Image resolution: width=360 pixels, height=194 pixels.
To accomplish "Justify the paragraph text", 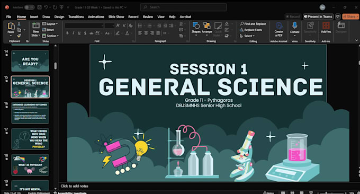I will click(x=158, y=33).
